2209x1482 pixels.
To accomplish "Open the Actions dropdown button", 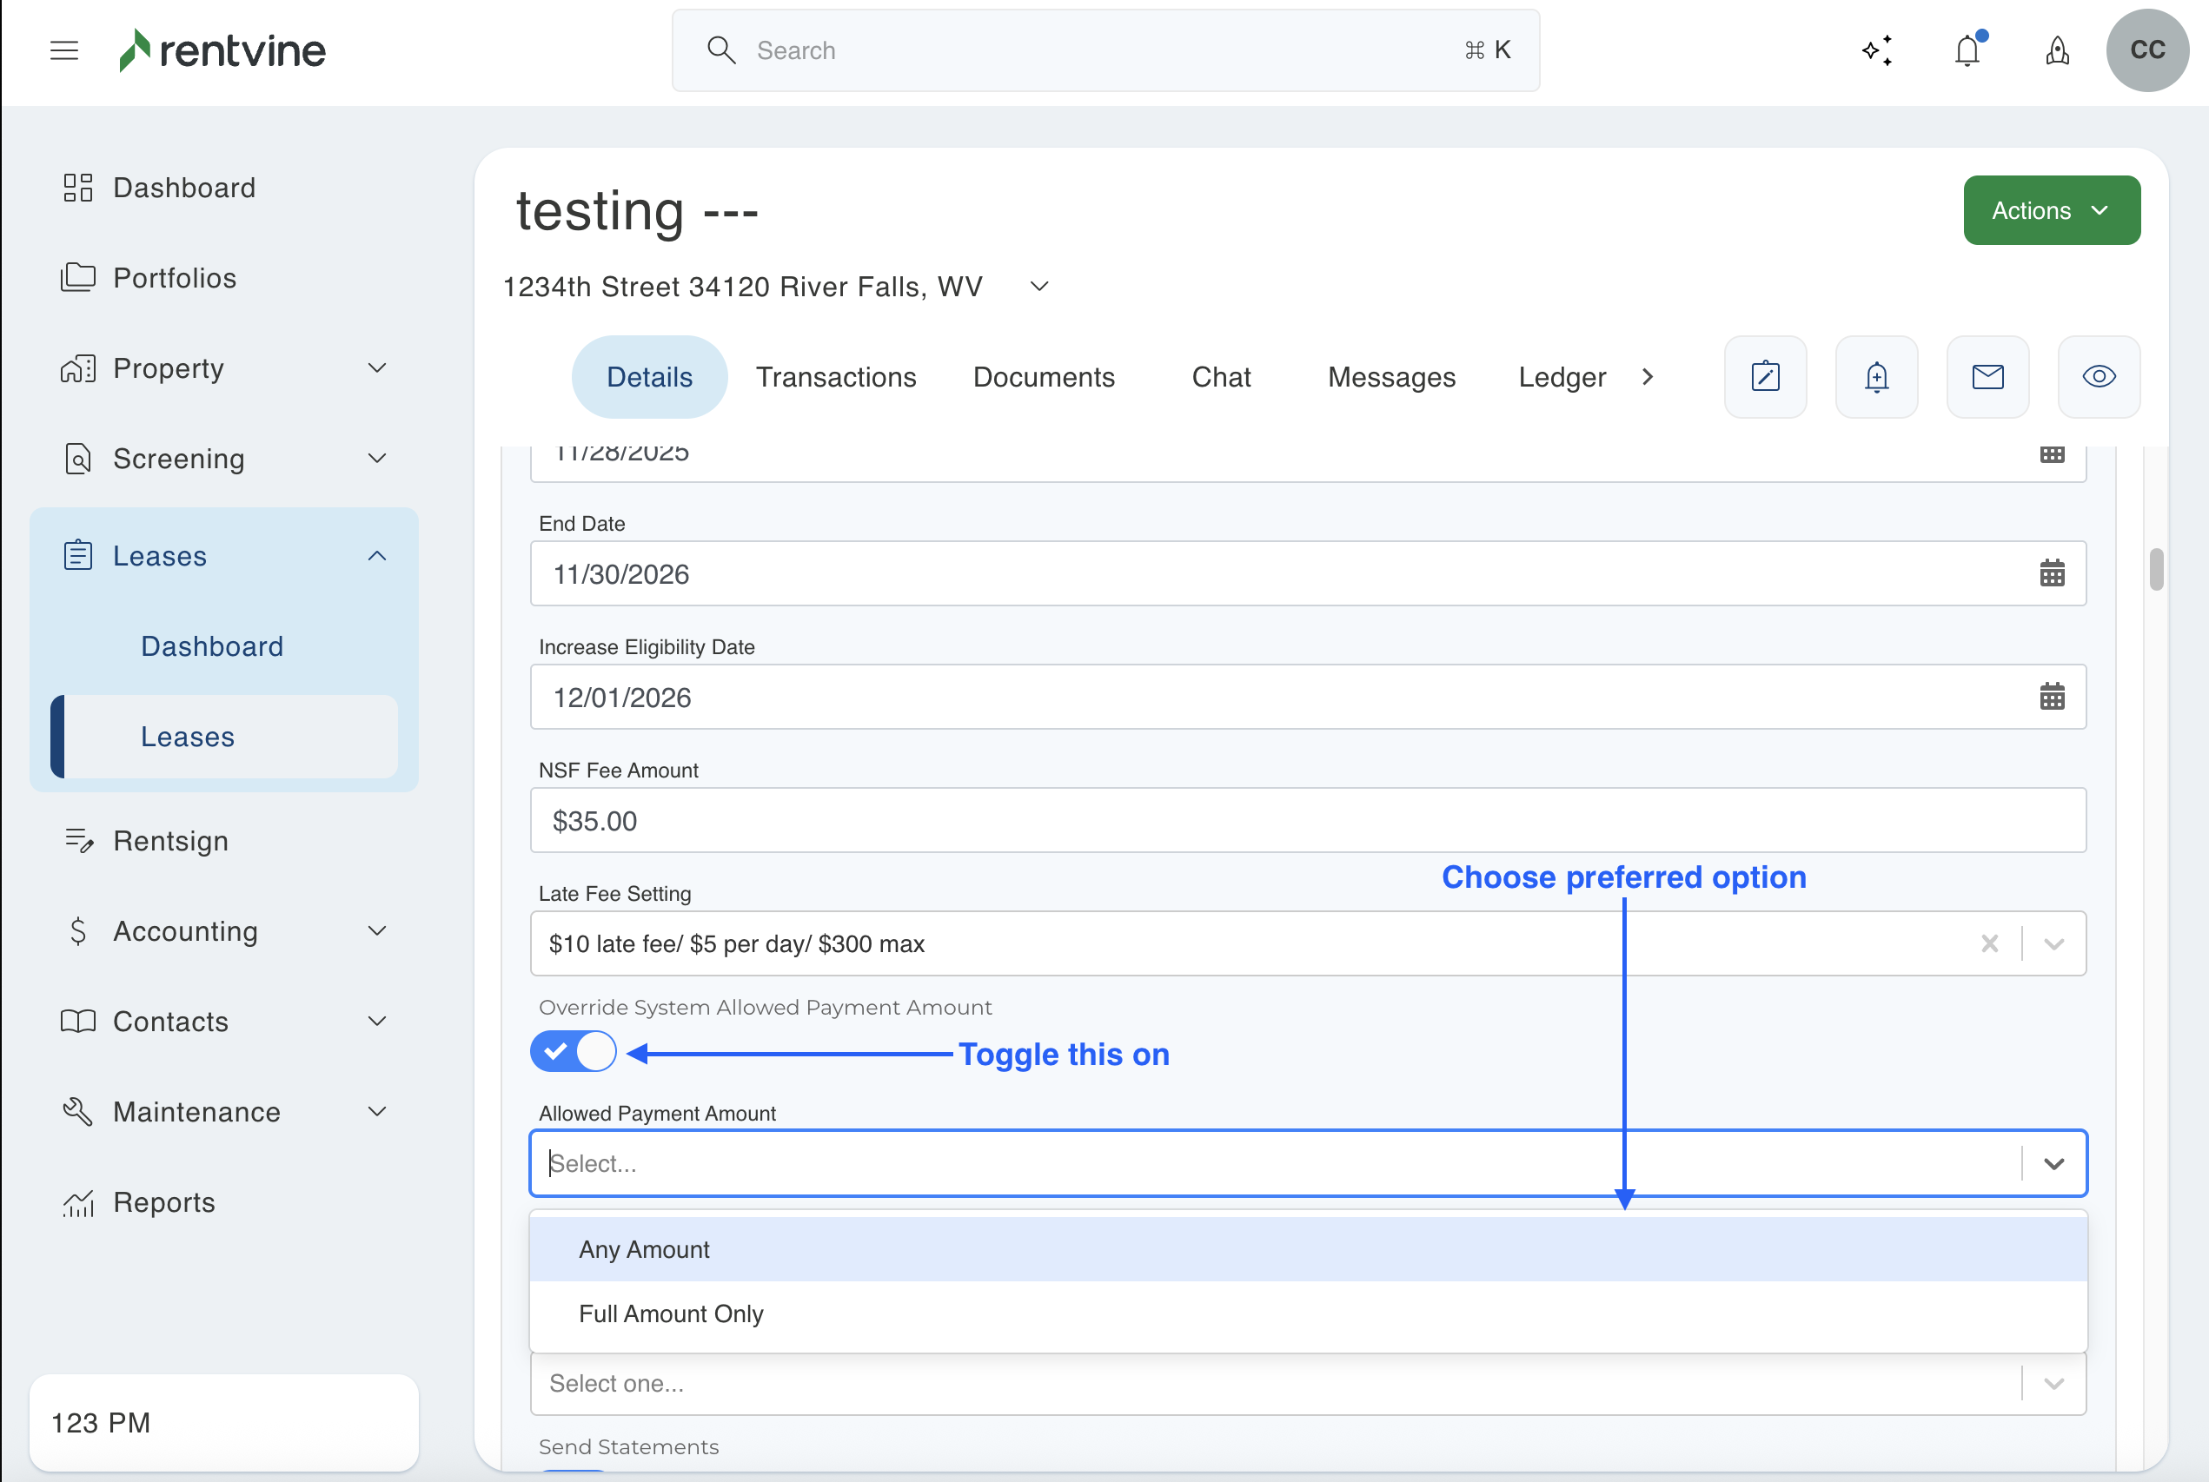I will click(2051, 210).
